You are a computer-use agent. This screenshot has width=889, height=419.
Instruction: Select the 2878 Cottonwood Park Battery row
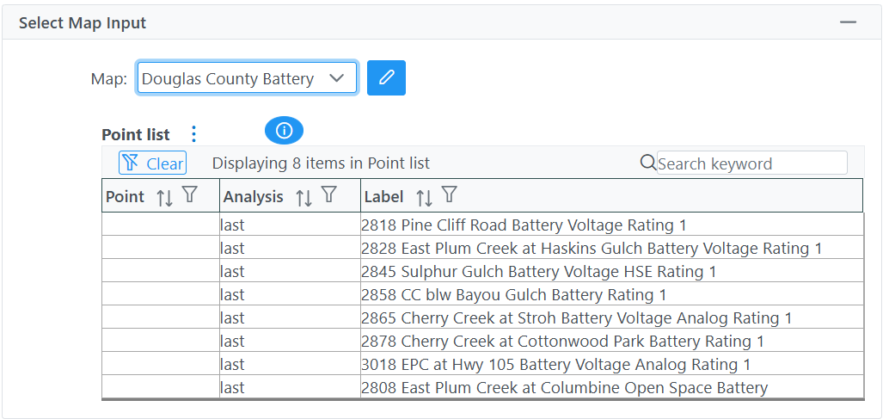(x=482, y=342)
